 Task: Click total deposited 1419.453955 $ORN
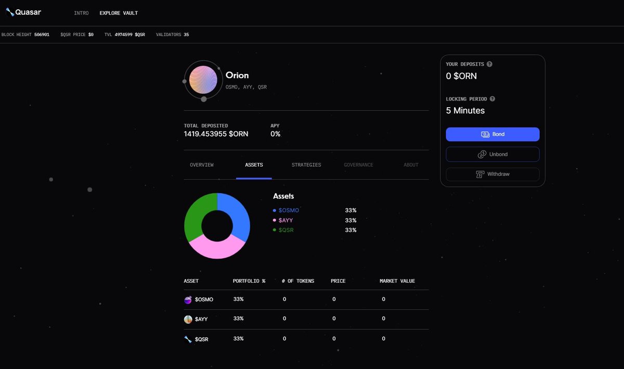216,134
